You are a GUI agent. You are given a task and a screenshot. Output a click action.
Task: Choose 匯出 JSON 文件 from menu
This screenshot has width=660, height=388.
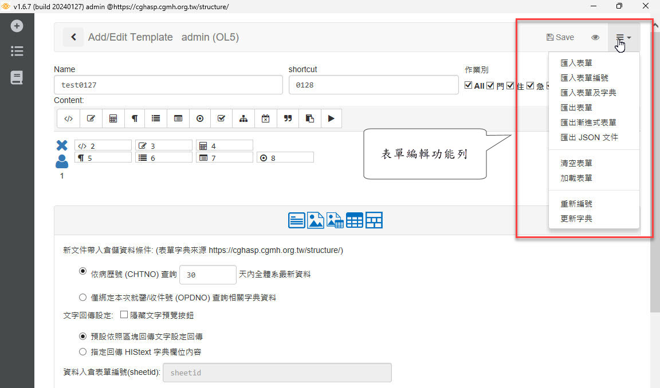click(x=589, y=137)
